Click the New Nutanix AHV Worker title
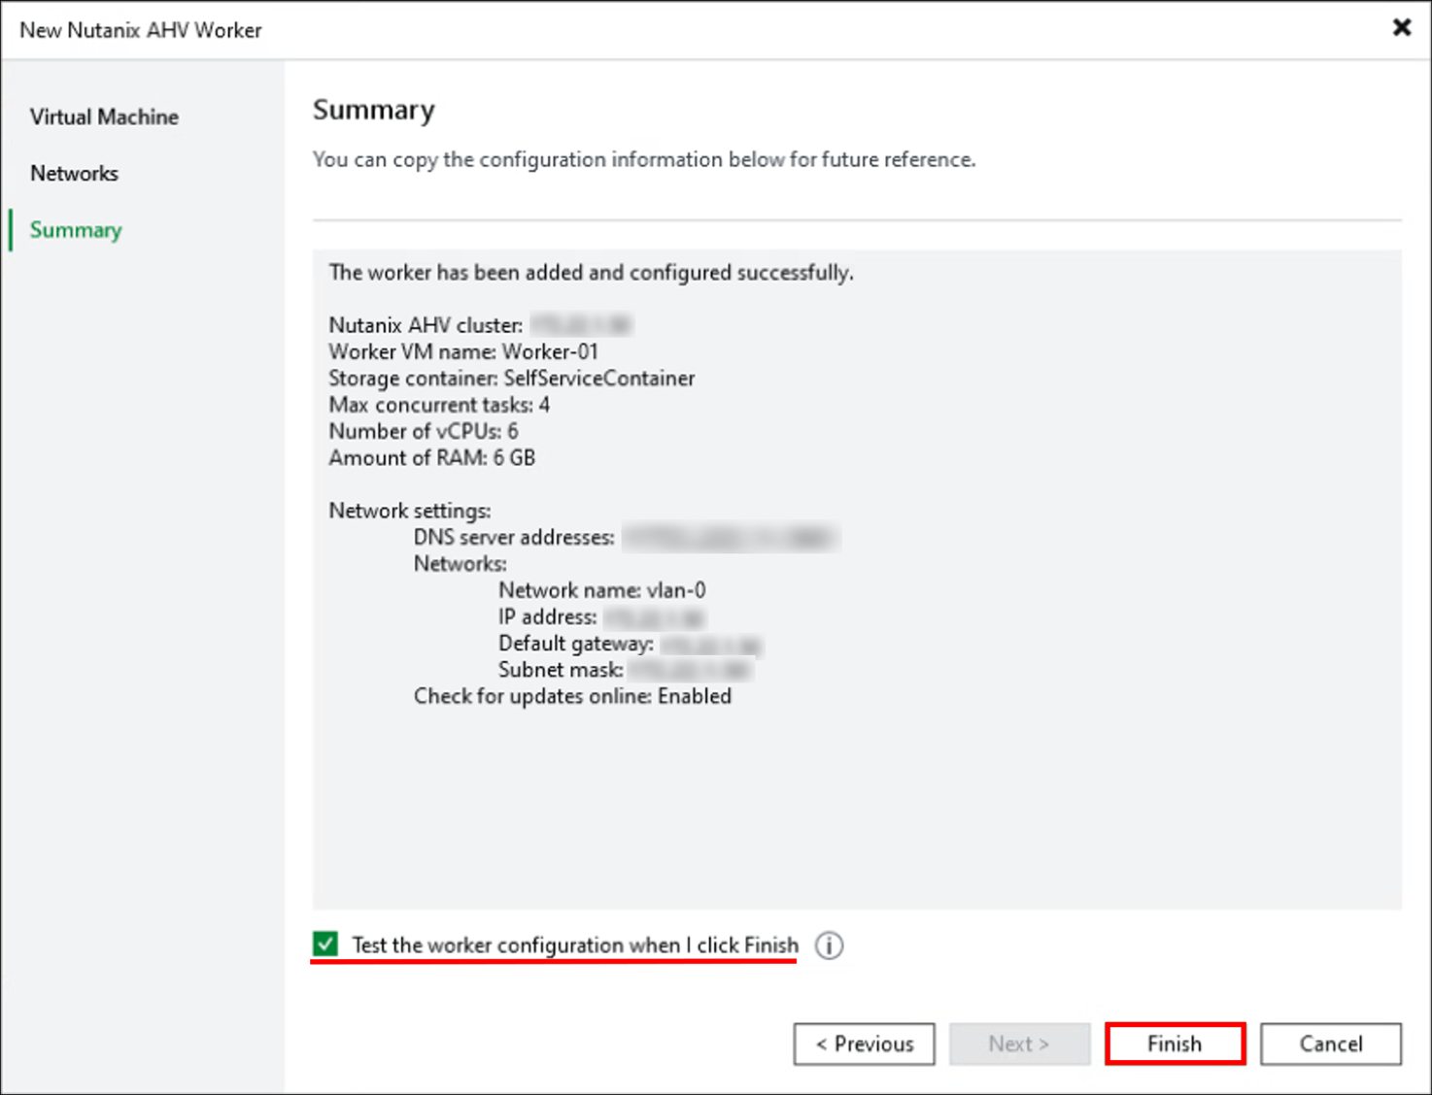 [x=142, y=30]
